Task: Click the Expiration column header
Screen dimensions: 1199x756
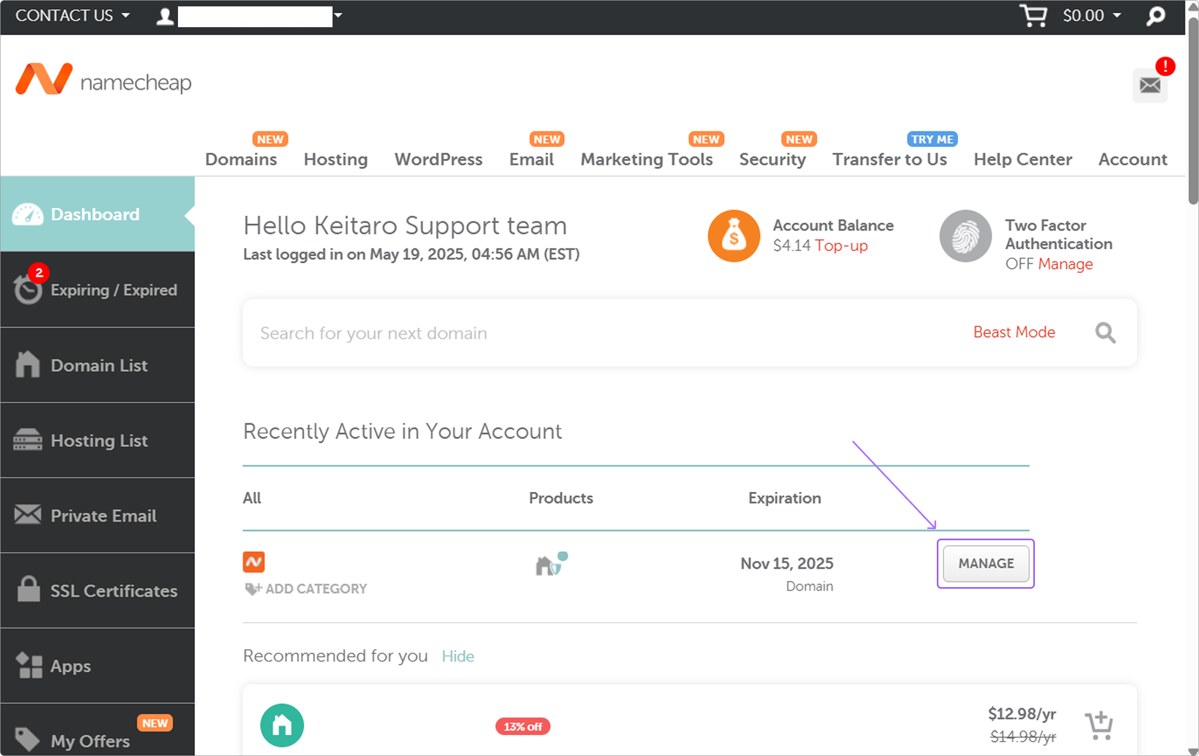Action: 784,498
